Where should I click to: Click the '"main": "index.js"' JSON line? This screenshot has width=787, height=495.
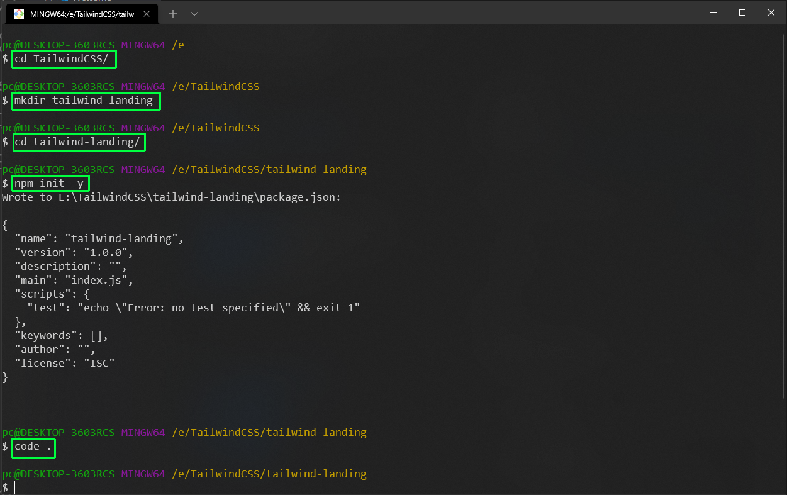[74, 281]
